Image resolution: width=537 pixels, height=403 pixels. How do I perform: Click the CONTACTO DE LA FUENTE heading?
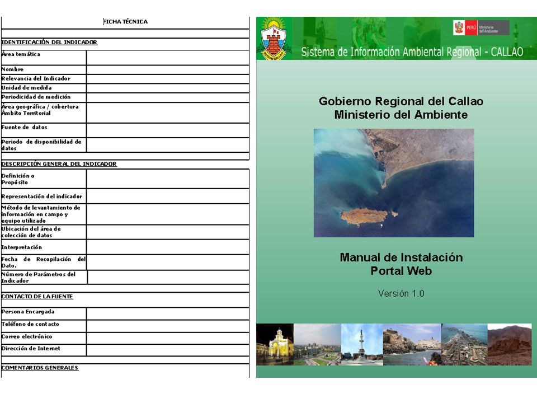point(37,297)
